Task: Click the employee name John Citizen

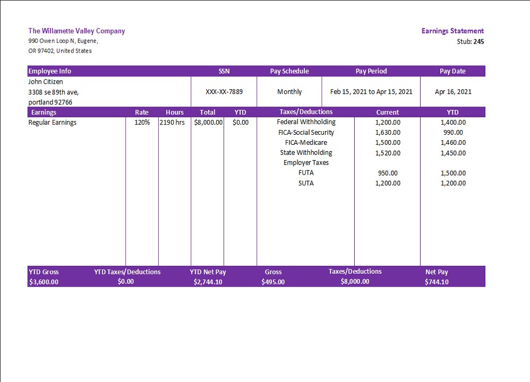Action: 46,82
